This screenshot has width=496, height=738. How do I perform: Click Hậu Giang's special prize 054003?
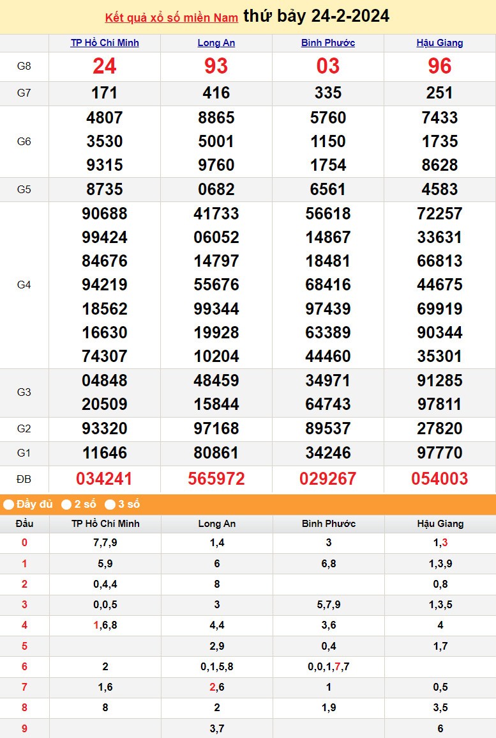tap(440, 478)
